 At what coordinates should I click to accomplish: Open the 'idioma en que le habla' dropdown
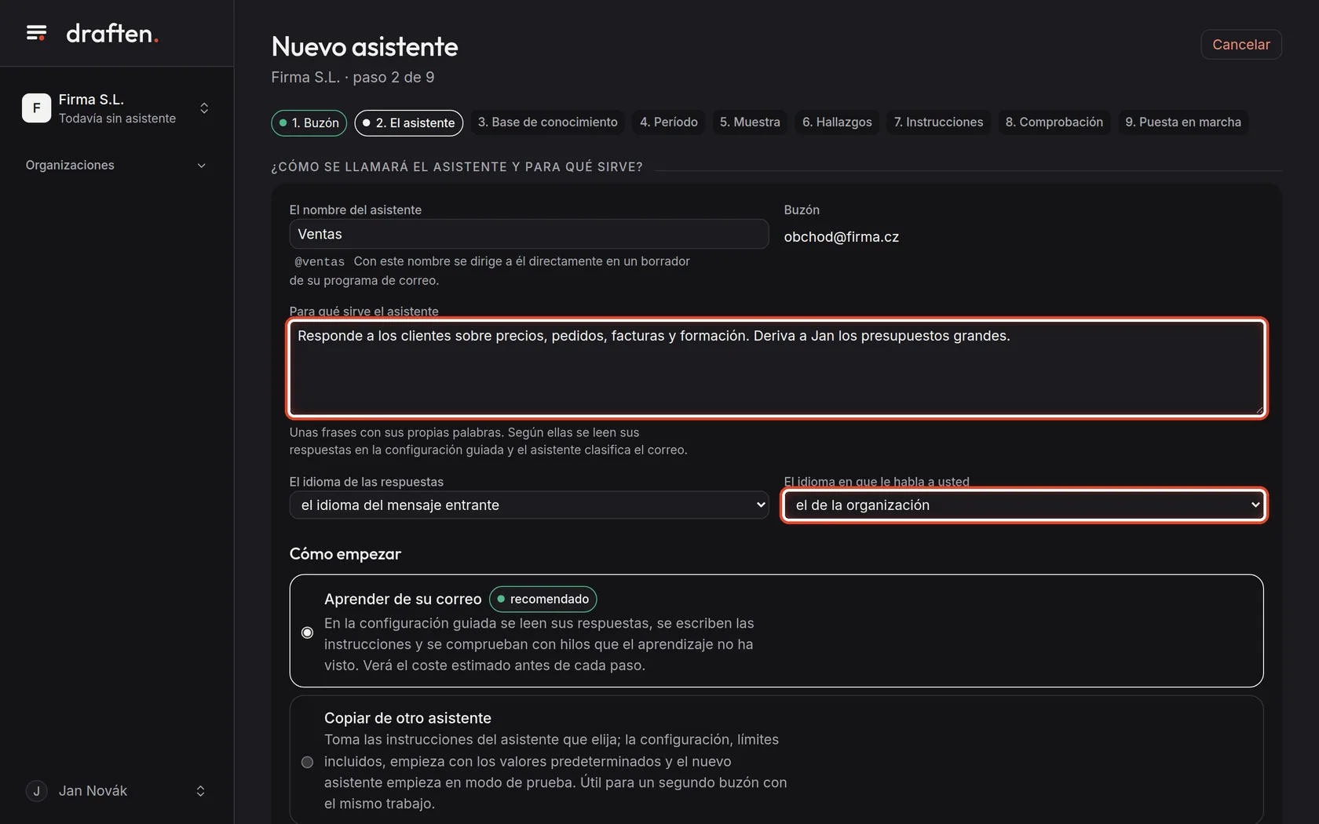(x=1023, y=505)
